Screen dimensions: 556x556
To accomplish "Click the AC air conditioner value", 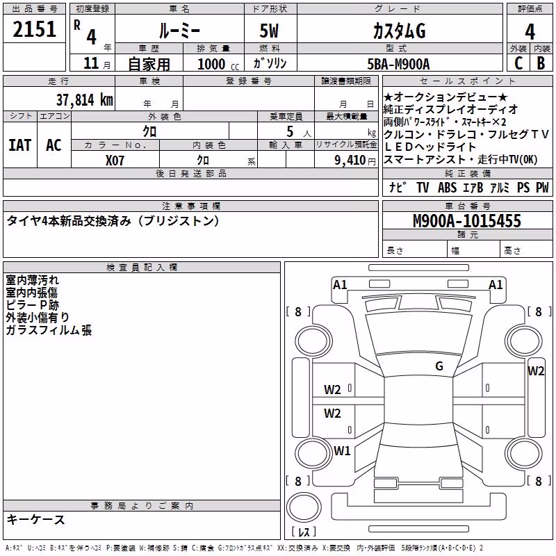I will click(x=54, y=145).
